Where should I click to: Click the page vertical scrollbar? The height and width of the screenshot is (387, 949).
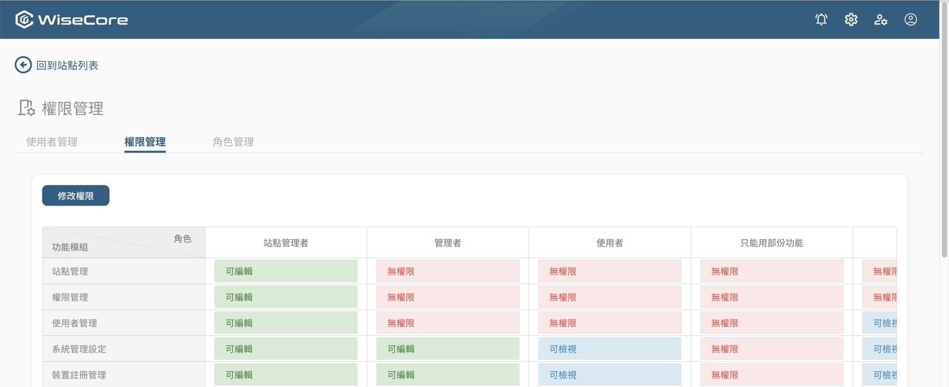(x=944, y=130)
